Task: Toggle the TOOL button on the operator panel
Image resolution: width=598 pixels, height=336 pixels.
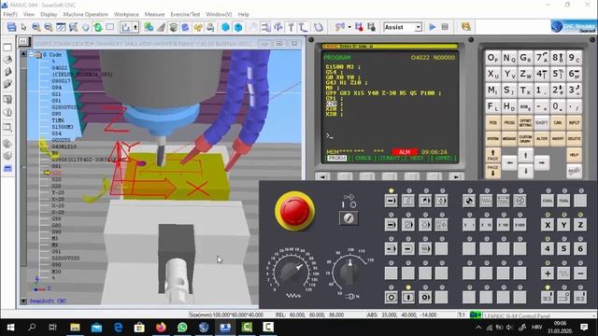Action: click(x=564, y=201)
